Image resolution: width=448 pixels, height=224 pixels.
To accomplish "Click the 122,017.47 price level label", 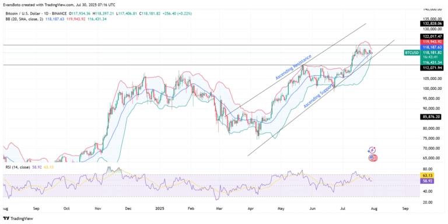I will [x=432, y=37].
